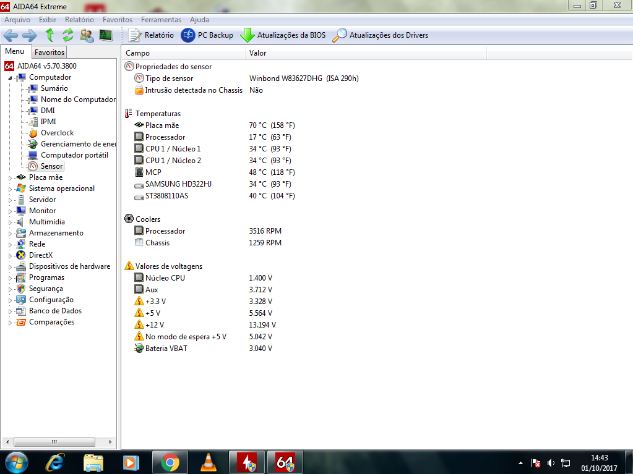Refresh the sensor readings
The height and width of the screenshot is (474, 633).
[x=68, y=35]
